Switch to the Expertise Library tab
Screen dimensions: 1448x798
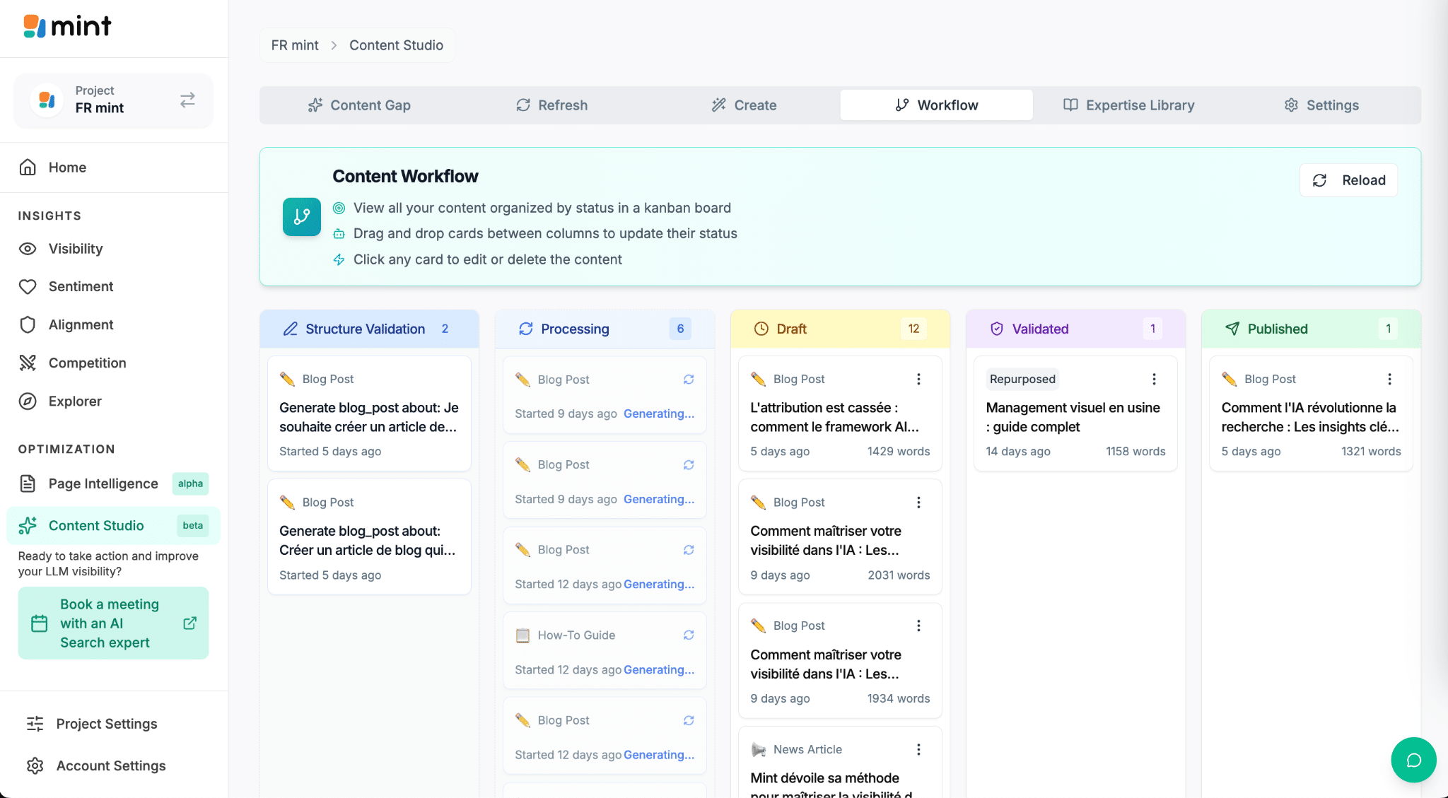coord(1128,105)
